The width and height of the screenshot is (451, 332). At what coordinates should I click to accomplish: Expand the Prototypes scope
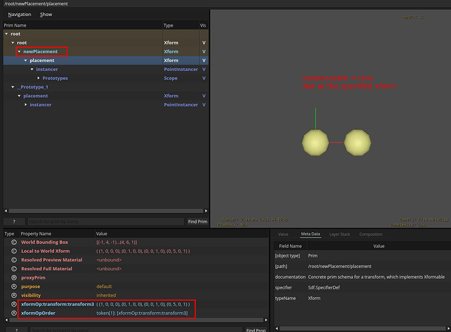pyautogui.click(x=38, y=78)
